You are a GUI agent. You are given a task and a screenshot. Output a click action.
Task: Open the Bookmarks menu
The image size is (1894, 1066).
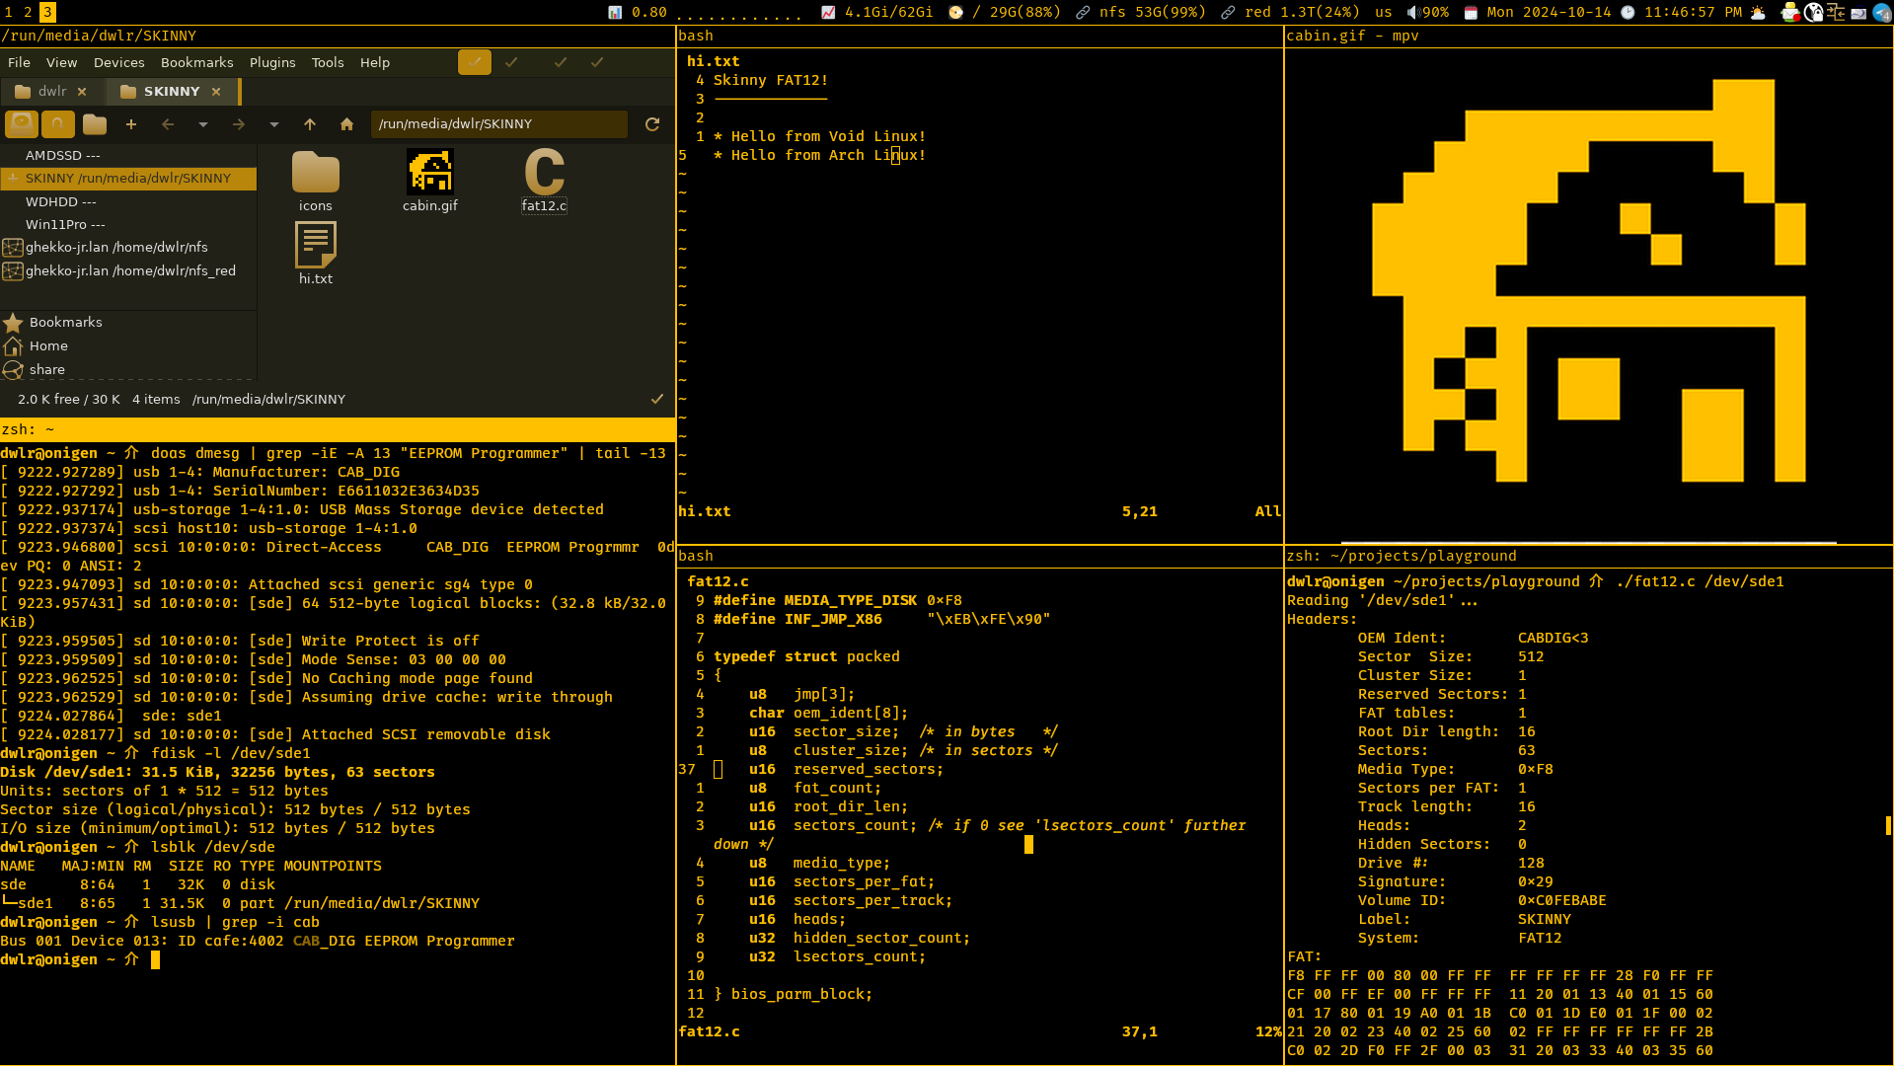click(197, 62)
